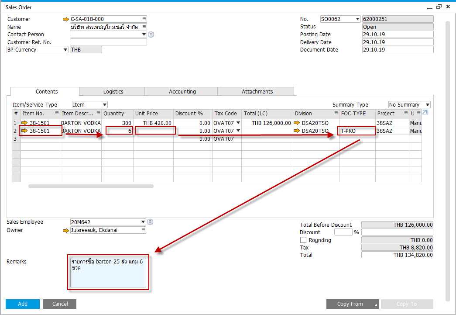Screen dimensions: 456x315
Task: Show contact person details icon
Action: tap(151, 35)
